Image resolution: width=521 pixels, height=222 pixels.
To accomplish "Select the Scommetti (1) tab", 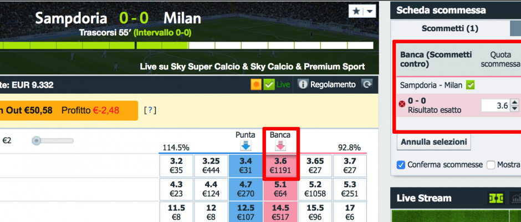I will [x=450, y=28].
